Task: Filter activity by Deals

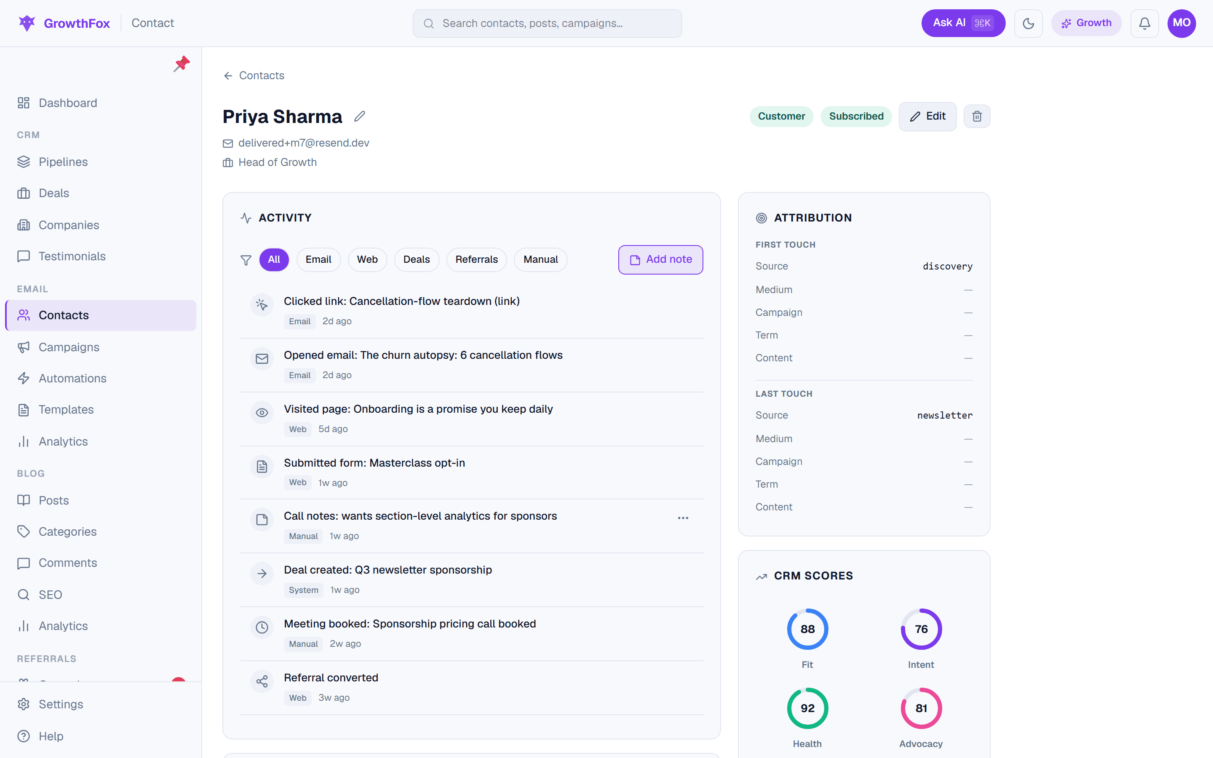Action: (x=417, y=260)
